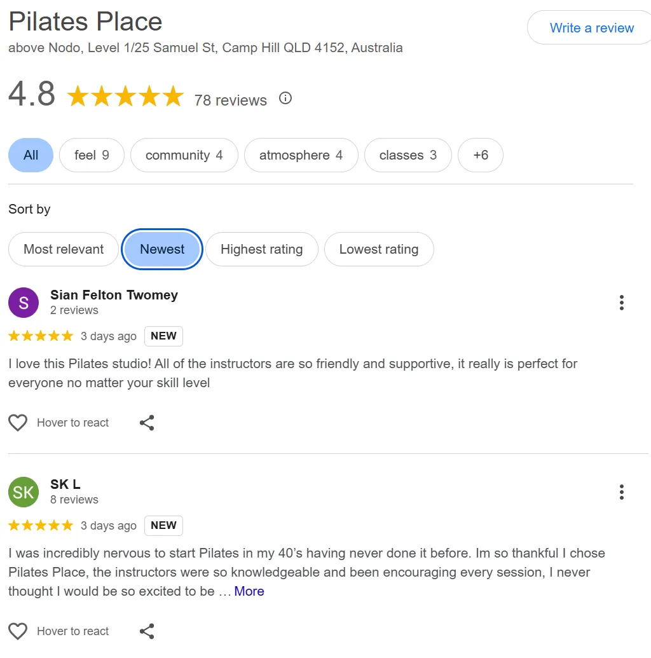Click the info icon beside 78 reviews
The width and height of the screenshot is (651, 658).
click(x=285, y=99)
